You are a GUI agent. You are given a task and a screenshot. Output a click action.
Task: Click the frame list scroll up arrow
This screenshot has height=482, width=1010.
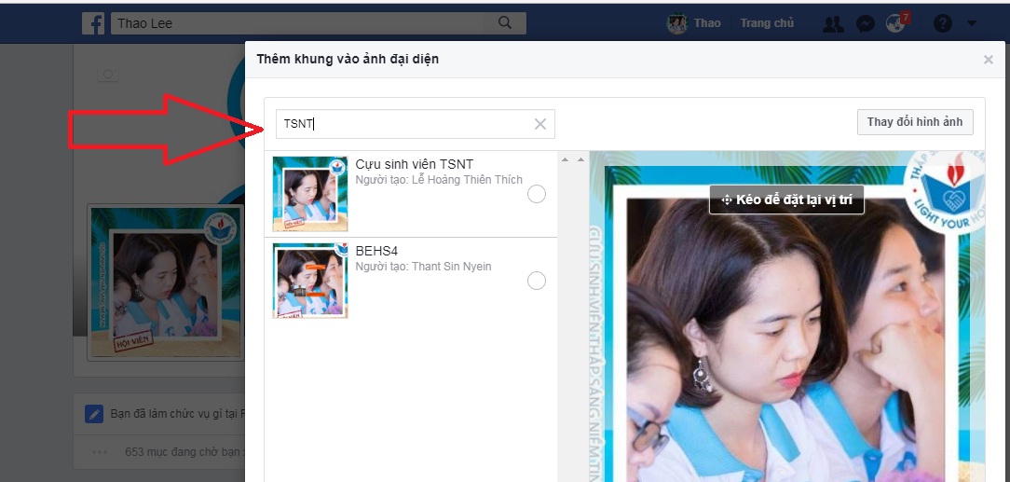(565, 159)
